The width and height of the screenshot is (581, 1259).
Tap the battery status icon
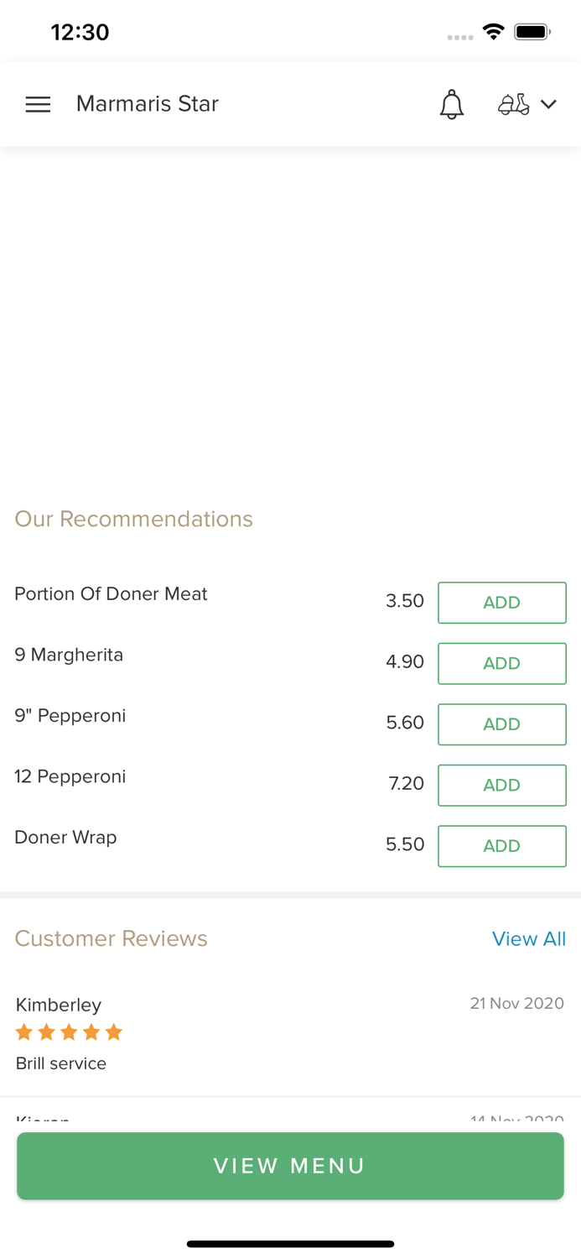pyautogui.click(x=532, y=32)
